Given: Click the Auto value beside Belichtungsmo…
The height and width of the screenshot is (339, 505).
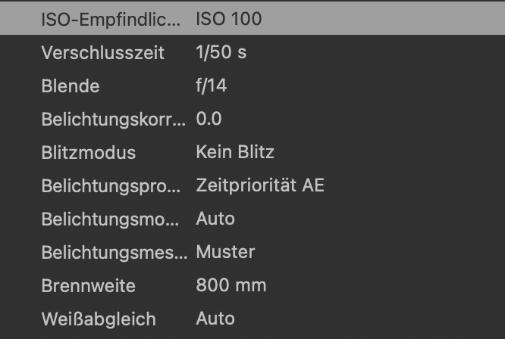Looking at the screenshot, I should pos(215,219).
